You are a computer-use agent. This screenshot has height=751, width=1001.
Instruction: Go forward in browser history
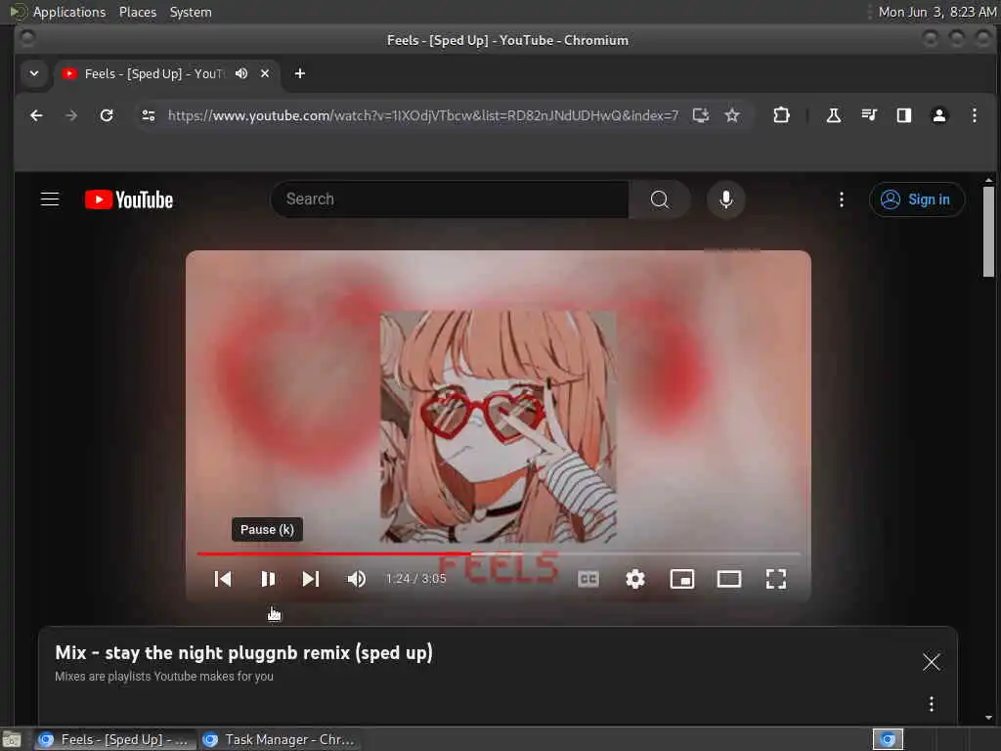(x=71, y=115)
